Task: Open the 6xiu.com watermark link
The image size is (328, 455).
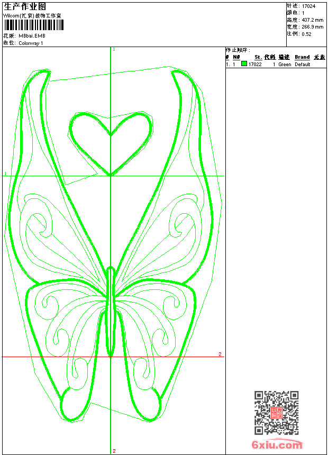Action: click(x=277, y=445)
